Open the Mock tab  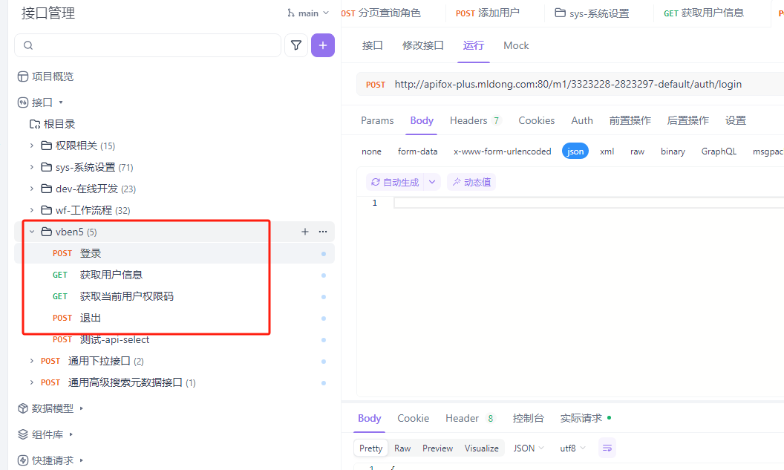point(516,45)
